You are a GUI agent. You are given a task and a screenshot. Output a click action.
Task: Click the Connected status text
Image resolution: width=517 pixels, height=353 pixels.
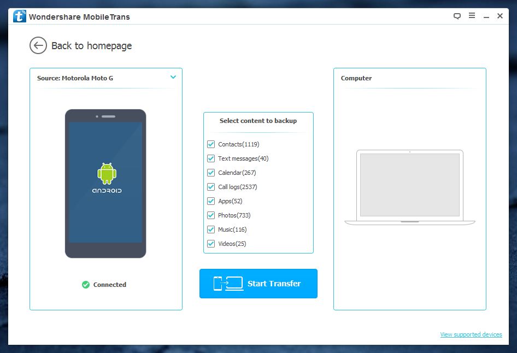pos(110,285)
